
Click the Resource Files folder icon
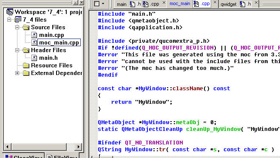click(26, 66)
